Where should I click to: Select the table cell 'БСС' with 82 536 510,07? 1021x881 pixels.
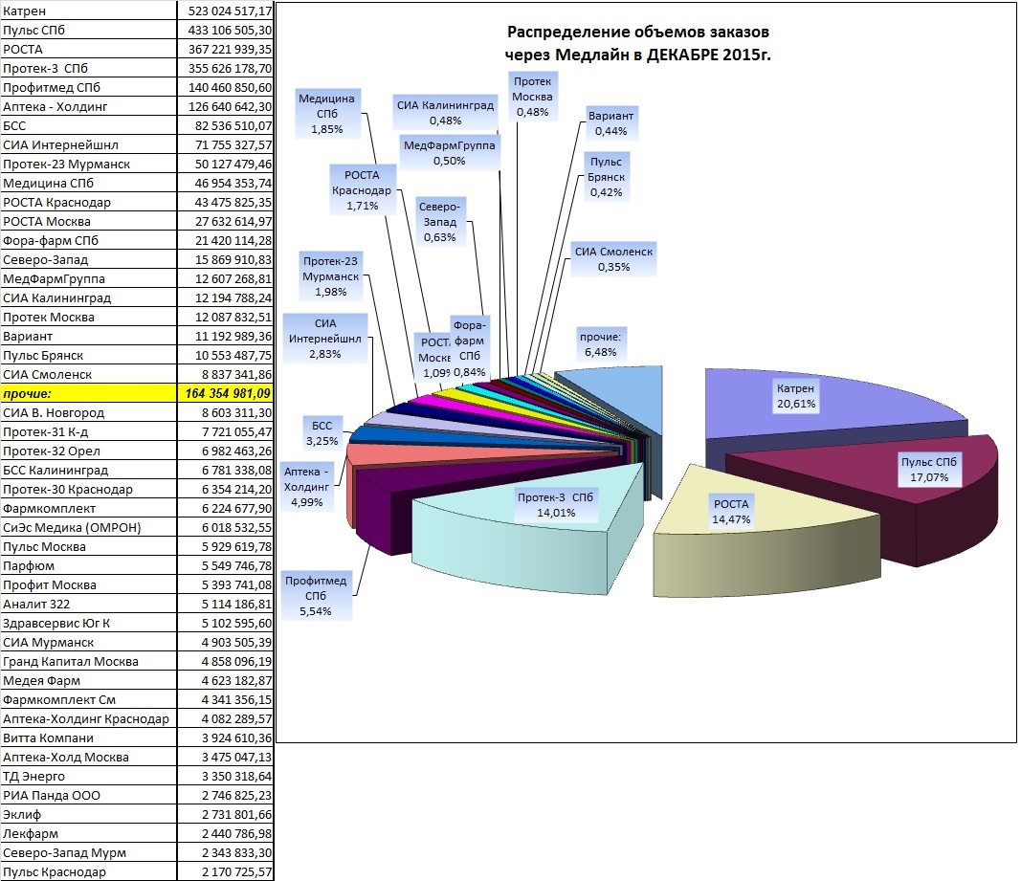tap(89, 125)
